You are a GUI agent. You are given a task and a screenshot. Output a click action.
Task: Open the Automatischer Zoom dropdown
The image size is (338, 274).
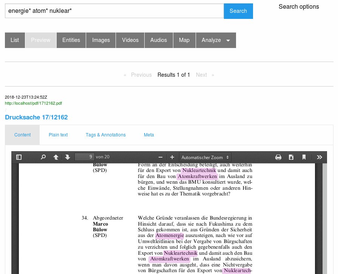205,158
